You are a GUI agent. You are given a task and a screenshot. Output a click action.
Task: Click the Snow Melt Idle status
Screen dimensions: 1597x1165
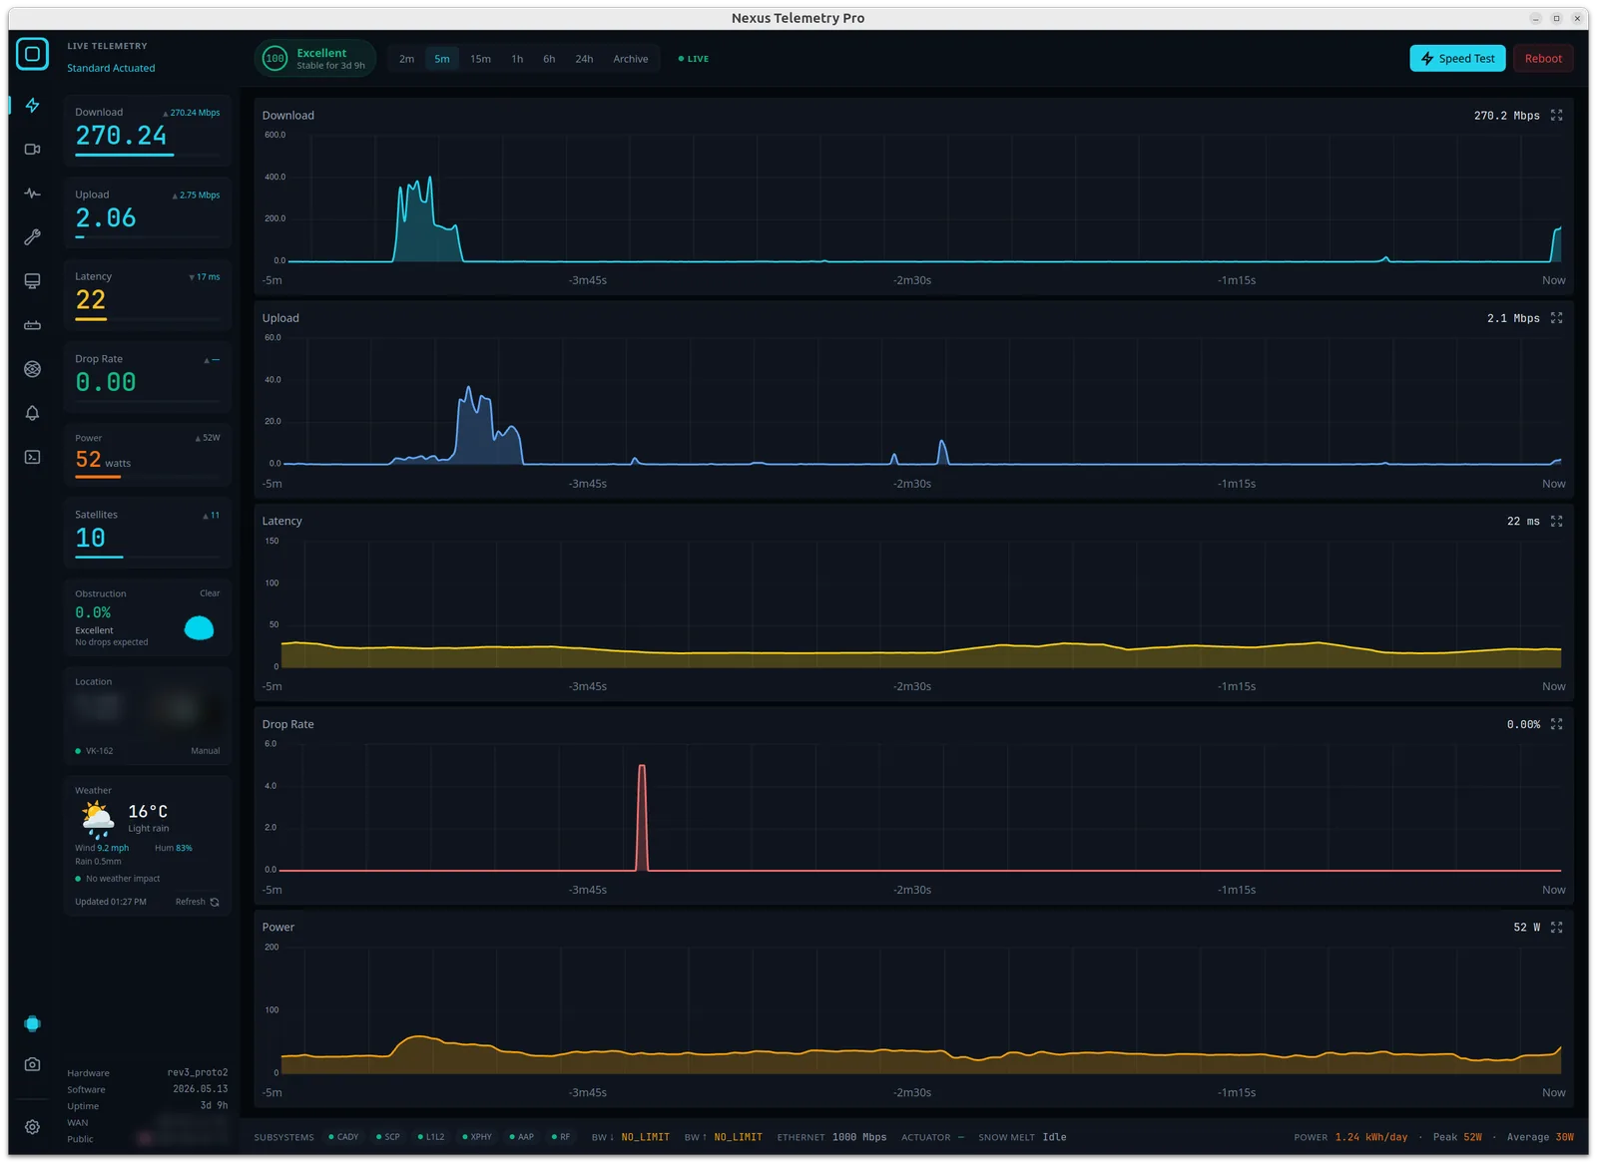click(x=1022, y=1137)
